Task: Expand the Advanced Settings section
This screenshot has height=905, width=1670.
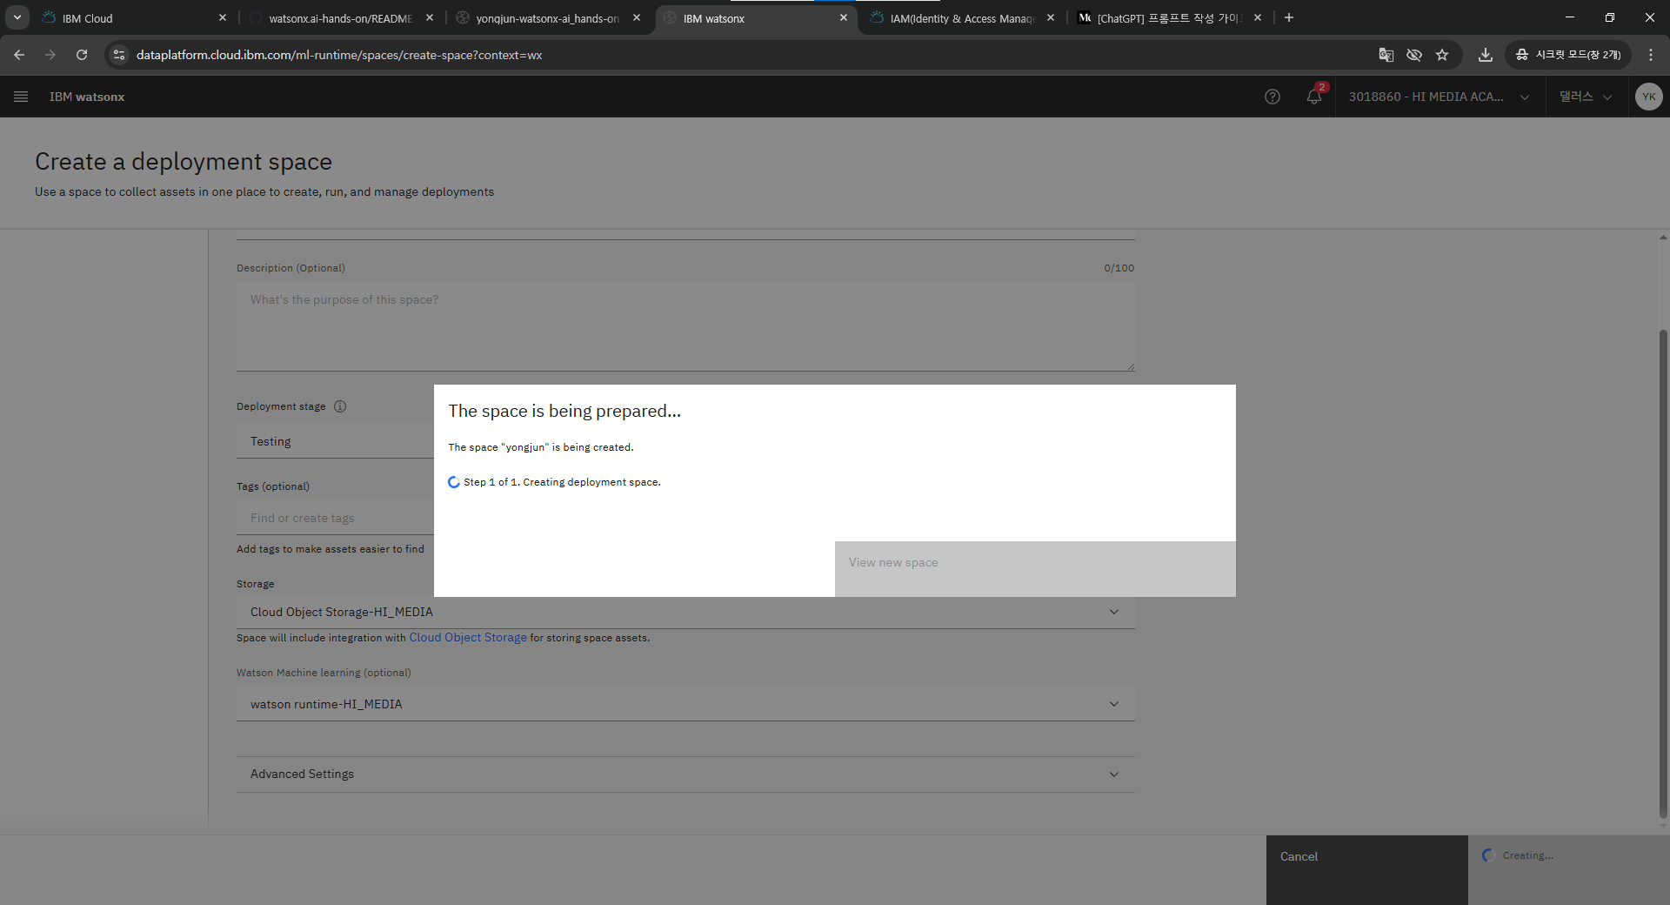Action: pos(685,774)
